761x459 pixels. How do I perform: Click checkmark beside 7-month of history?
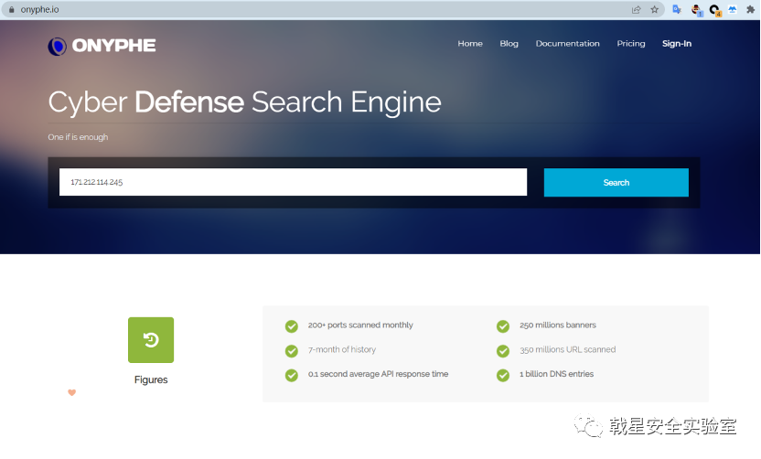(291, 350)
